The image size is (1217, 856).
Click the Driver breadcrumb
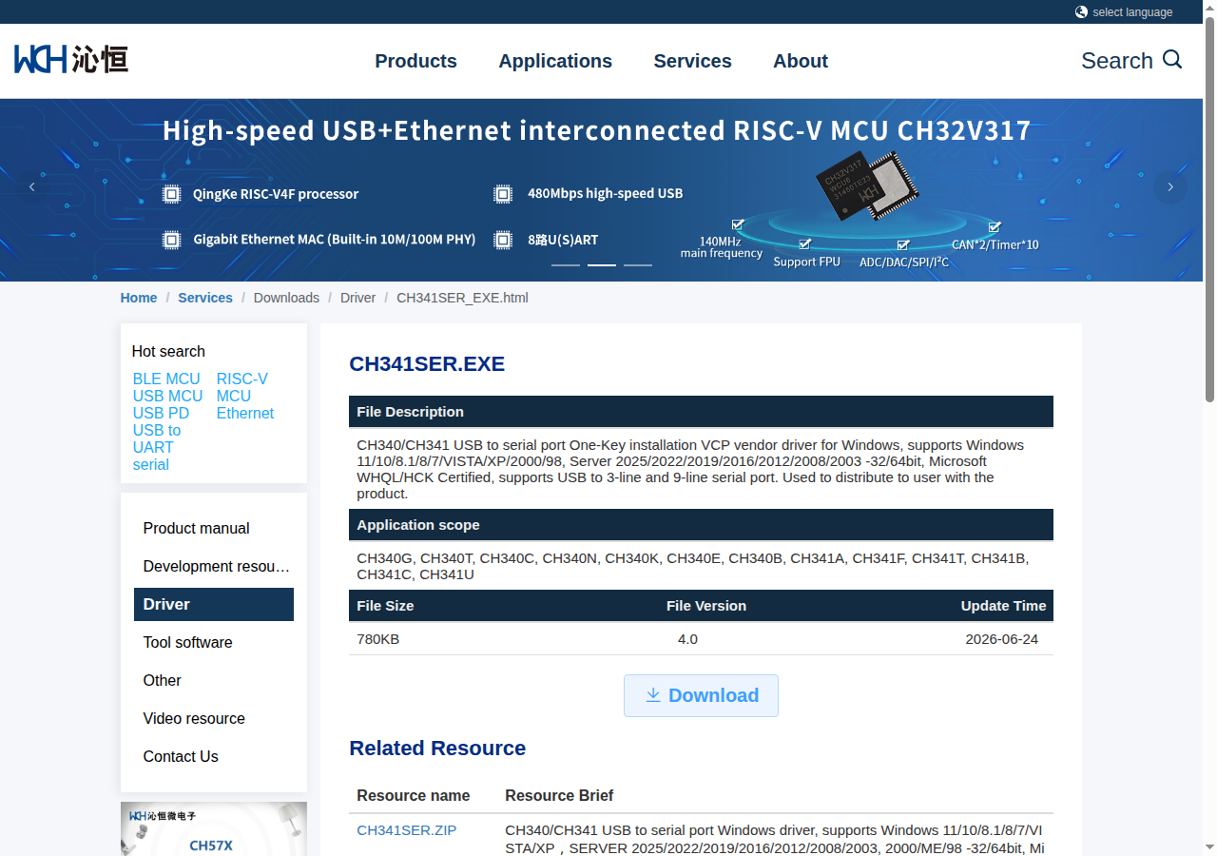coord(357,298)
